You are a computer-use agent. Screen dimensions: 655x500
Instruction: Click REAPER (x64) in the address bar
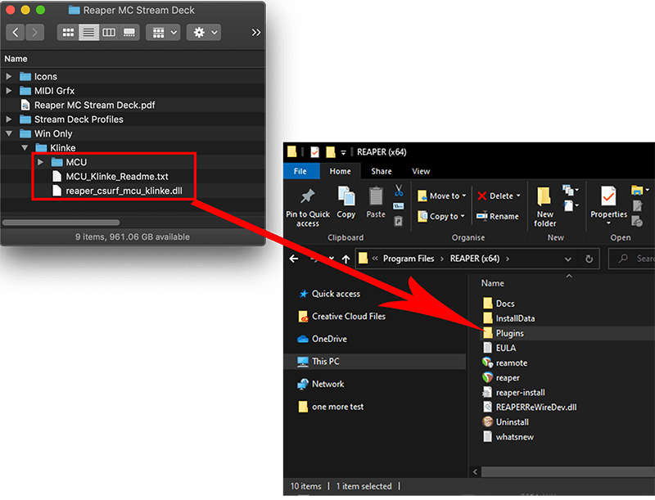coord(475,259)
